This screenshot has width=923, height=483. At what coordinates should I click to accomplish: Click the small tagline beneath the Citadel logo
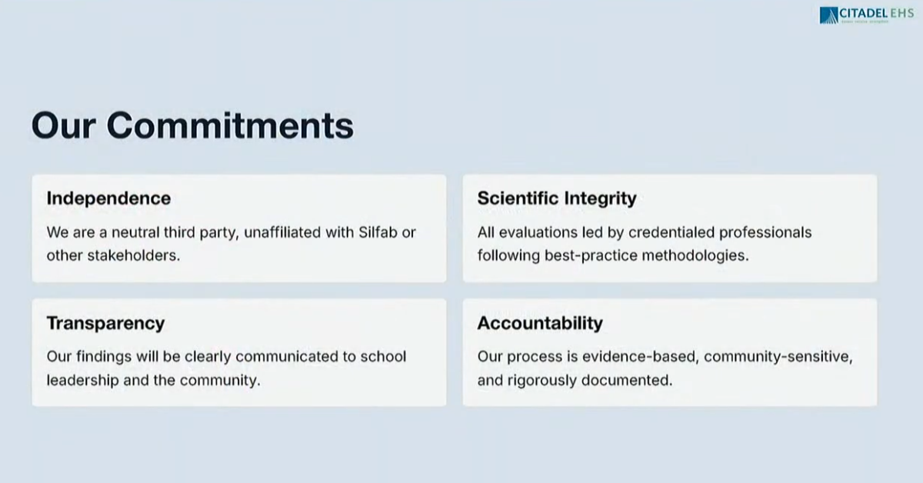click(x=864, y=22)
